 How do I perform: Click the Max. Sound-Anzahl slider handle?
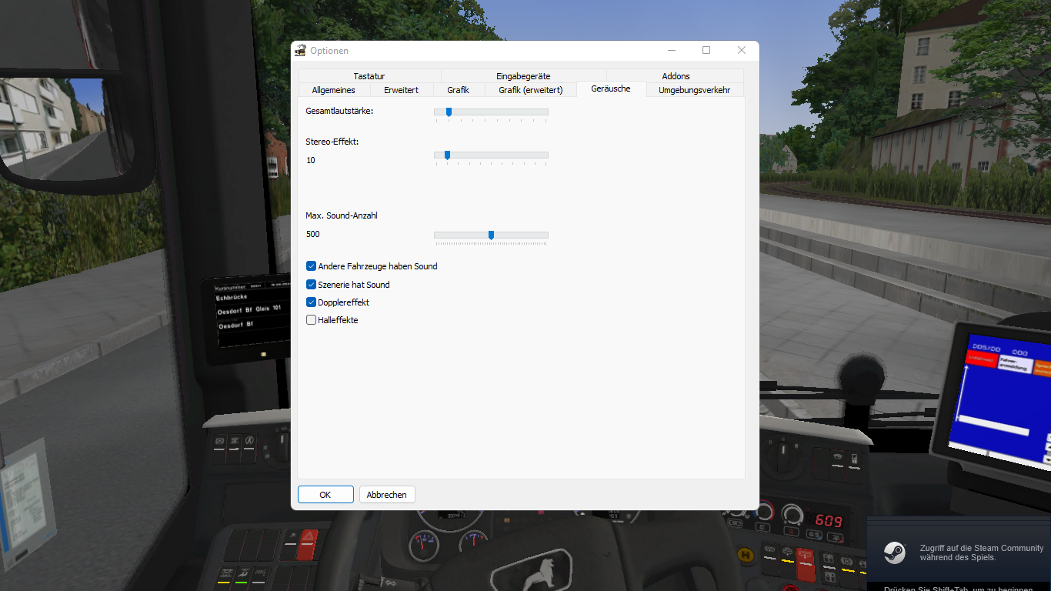point(491,235)
